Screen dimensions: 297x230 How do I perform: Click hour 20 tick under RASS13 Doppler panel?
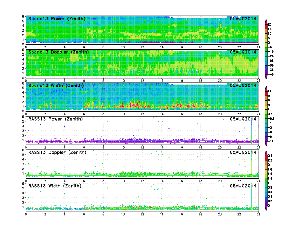[220, 181]
